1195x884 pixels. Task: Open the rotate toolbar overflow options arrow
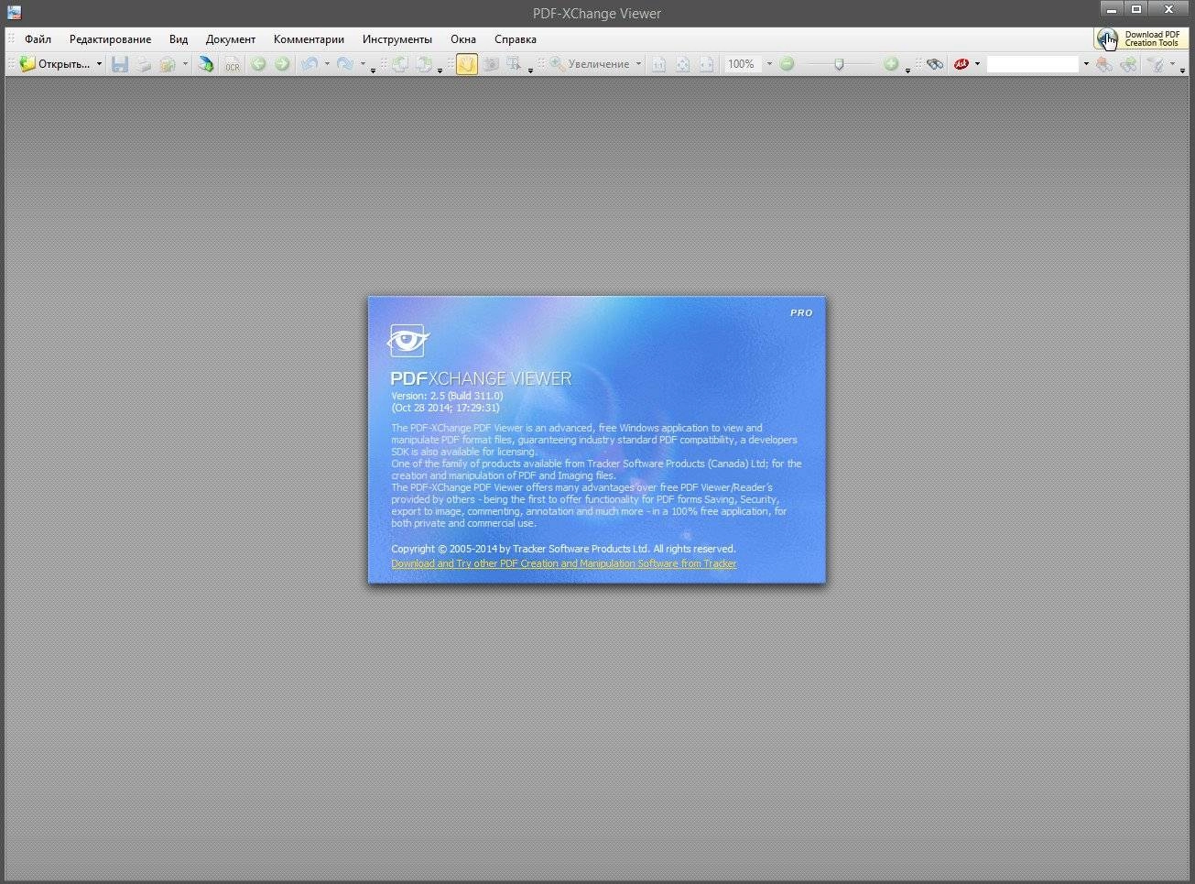[x=440, y=70]
